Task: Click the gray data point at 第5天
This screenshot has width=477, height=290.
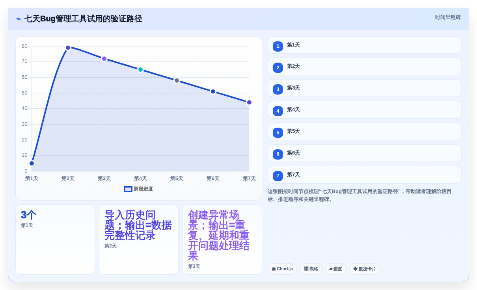Action: 177,80
